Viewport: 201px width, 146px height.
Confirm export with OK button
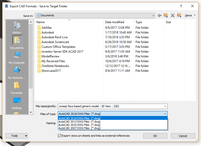155,136
